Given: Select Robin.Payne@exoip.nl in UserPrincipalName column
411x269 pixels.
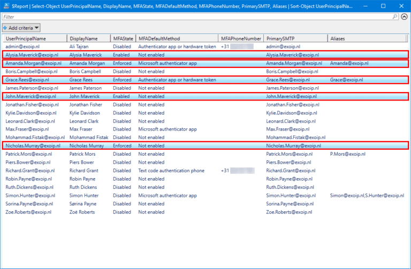Looking at the screenshot, I should click(x=28, y=179).
